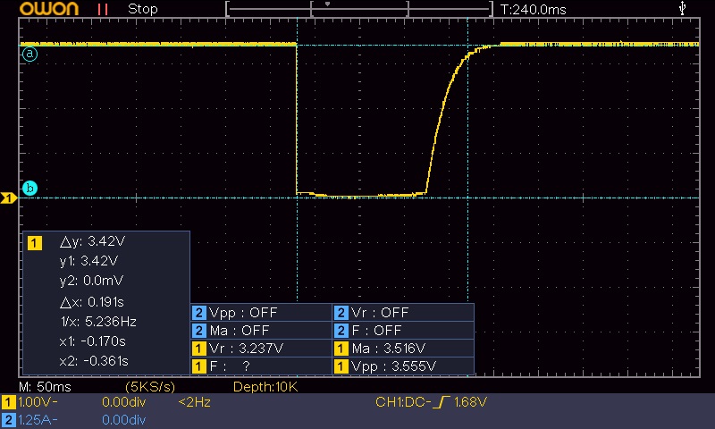Click the rising-edge trigger symbol near 1.68V
The height and width of the screenshot is (429, 715).
441,403
